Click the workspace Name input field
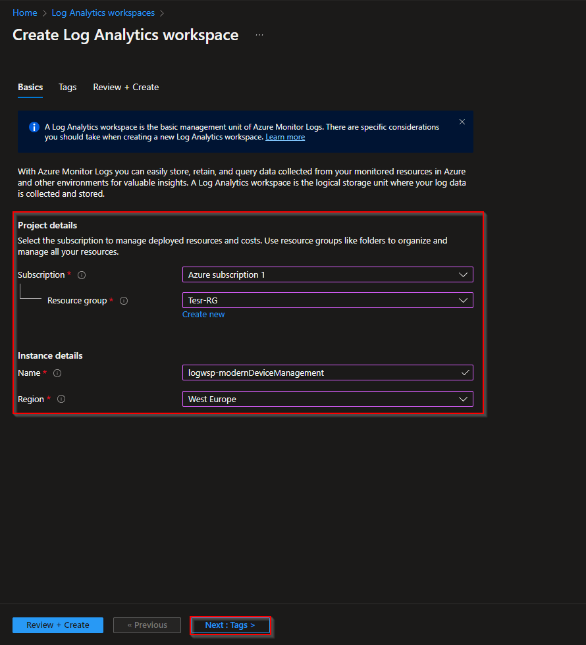The width and height of the screenshot is (586, 645). [323, 373]
